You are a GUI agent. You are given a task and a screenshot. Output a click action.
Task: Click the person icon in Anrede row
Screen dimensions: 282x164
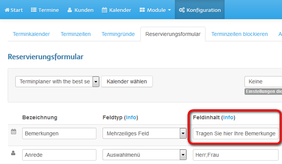(13, 153)
